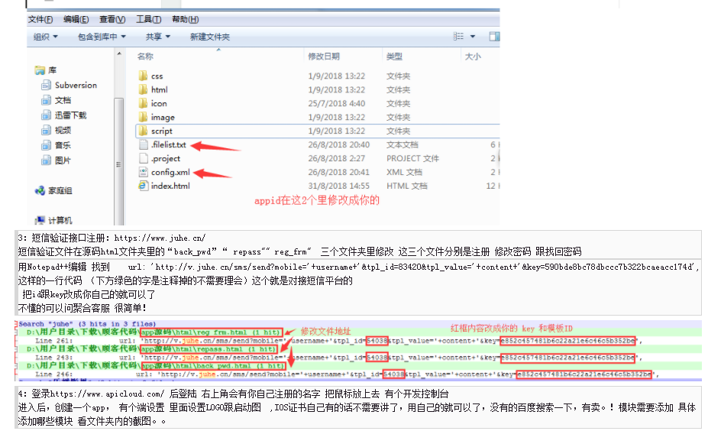Open the view options dropdown arrow
708x431 pixels.
click(x=473, y=36)
